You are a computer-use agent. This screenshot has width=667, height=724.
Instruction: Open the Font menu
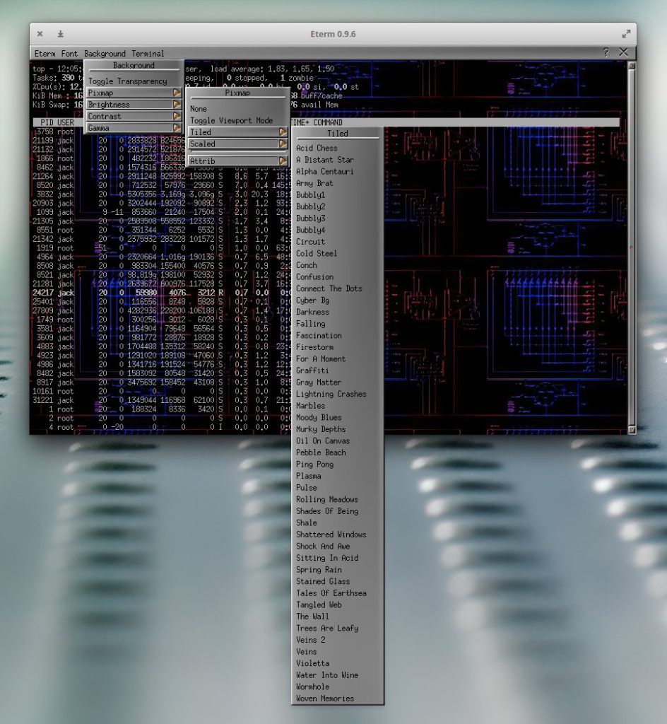click(69, 54)
